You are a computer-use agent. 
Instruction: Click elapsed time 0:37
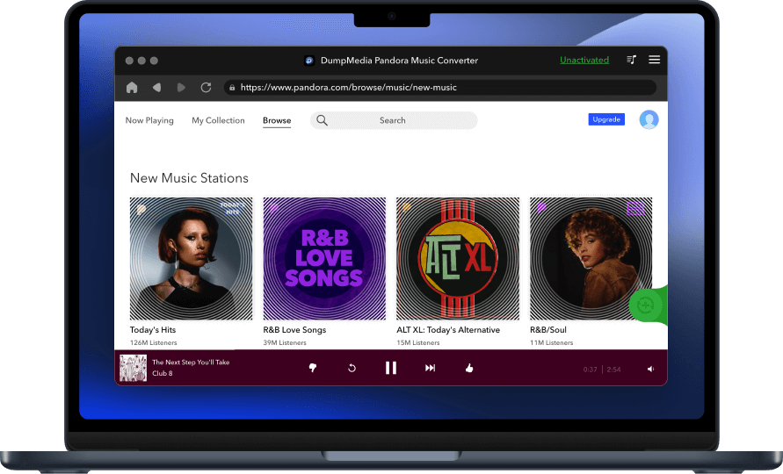tap(590, 370)
